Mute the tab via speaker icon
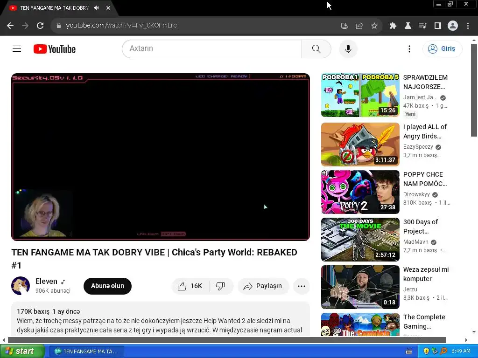This screenshot has height=358, width=478. point(97,8)
